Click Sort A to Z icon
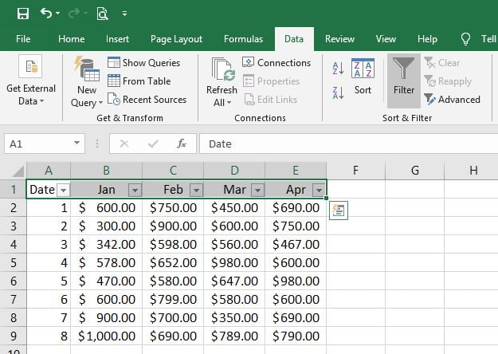This screenshot has width=498, height=354. (x=338, y=68)
